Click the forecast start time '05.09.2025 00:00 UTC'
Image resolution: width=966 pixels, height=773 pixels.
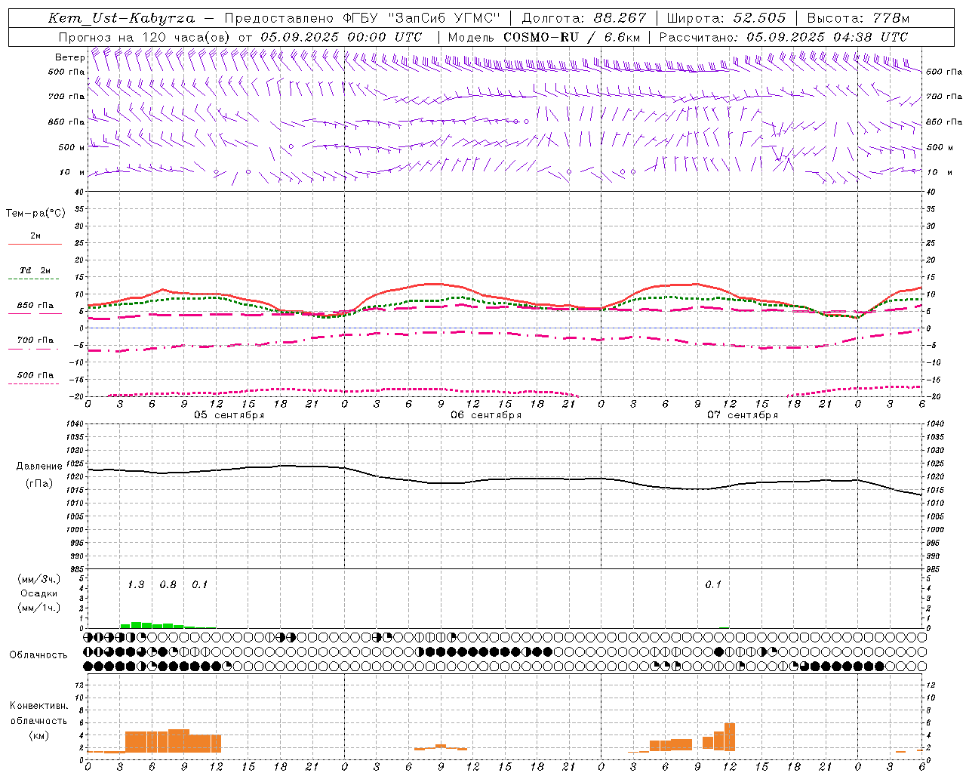(341, 37)
